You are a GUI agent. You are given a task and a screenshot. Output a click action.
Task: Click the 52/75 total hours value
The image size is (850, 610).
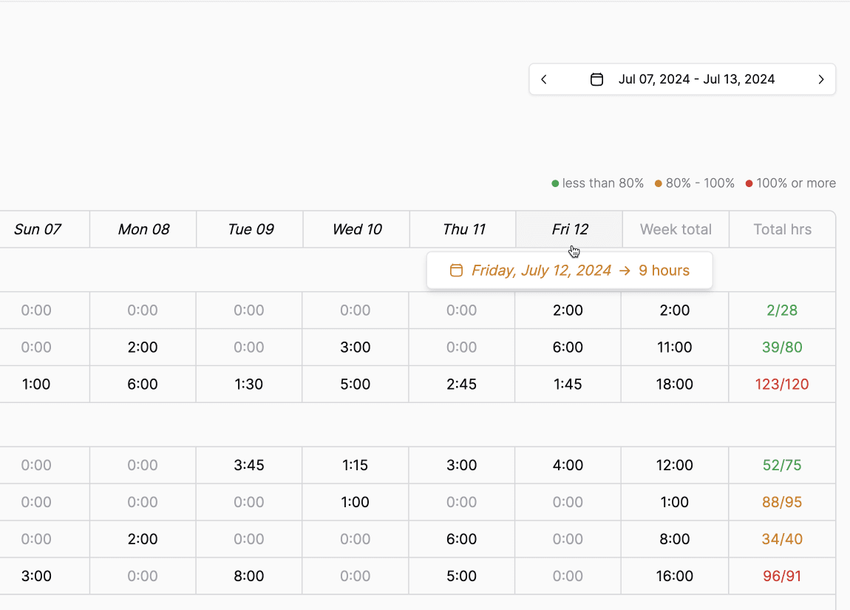tap(782, 464)
